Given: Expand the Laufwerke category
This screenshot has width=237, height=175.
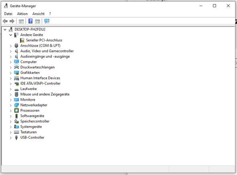Looking at the screenshot, I should [x=11, y=89].
